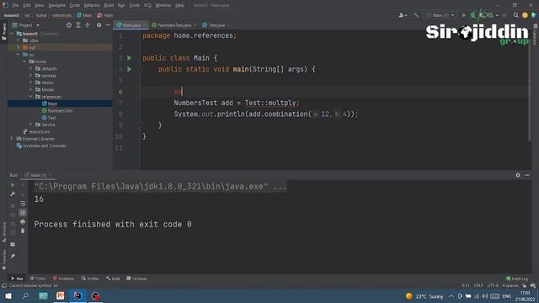Hide the Run panel with minus icon
The image size is (539, 303).
click(x=527, y=175)
